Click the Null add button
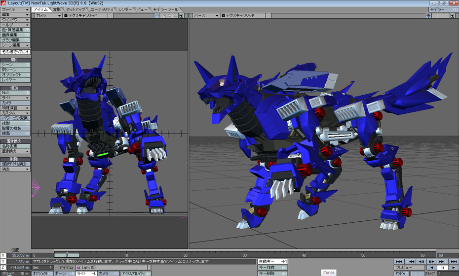The image size is (459, 276). pyautogui.click(x=15, y=93)
